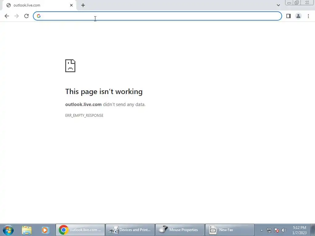Open the volume speaker tray icon

tap(284, 230)
